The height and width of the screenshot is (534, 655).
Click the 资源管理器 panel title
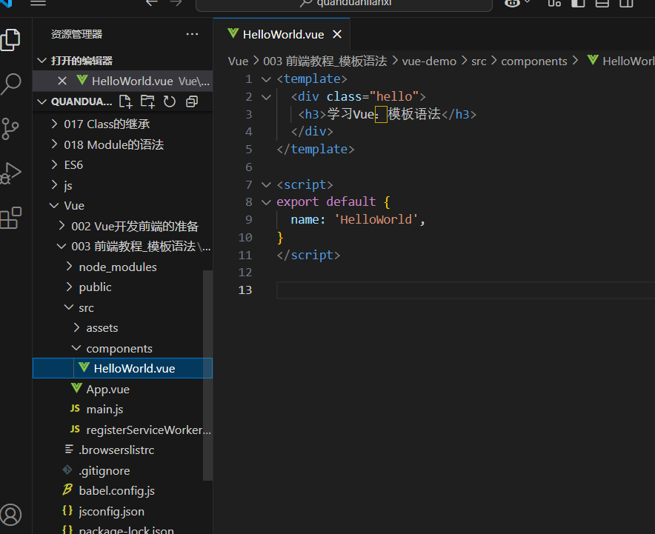point(76,34)
